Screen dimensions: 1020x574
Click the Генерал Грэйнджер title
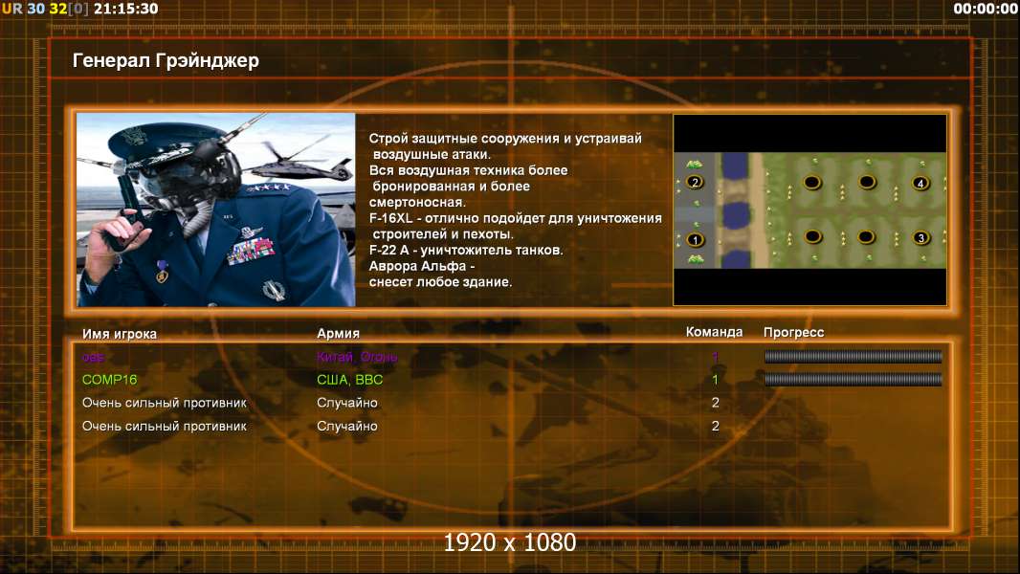coord(166,60)
